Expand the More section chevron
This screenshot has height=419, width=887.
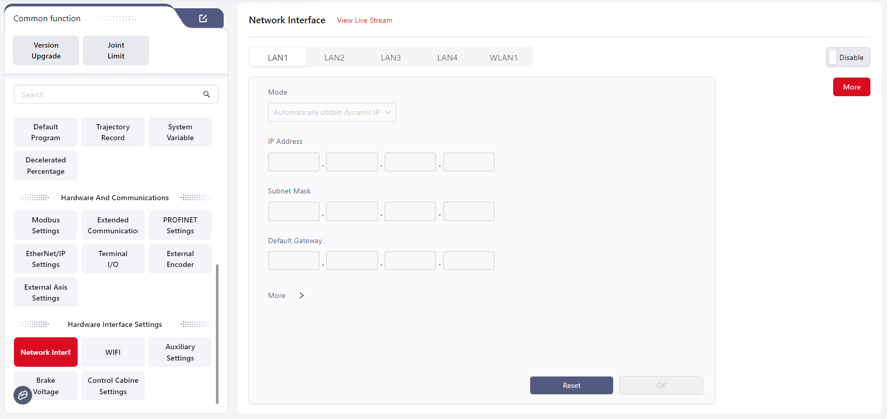click(301, 295)
